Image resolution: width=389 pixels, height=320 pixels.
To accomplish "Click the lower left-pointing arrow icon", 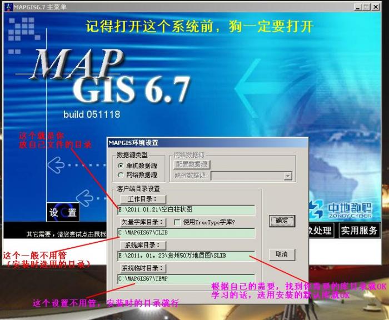I will (84, 198).
